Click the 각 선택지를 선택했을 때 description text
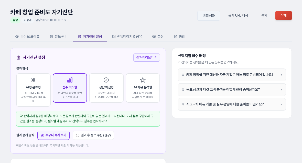 (208, 62)
